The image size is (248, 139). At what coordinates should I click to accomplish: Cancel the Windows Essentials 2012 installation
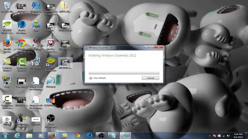click(150, 78)
